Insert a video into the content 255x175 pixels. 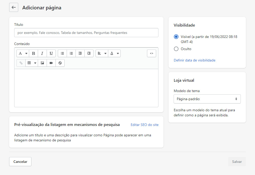[51, 63]
